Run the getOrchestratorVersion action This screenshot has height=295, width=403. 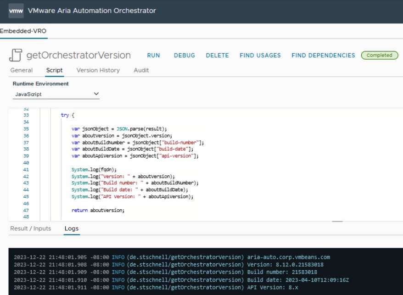pyautogui.click(x=153, y=56)
